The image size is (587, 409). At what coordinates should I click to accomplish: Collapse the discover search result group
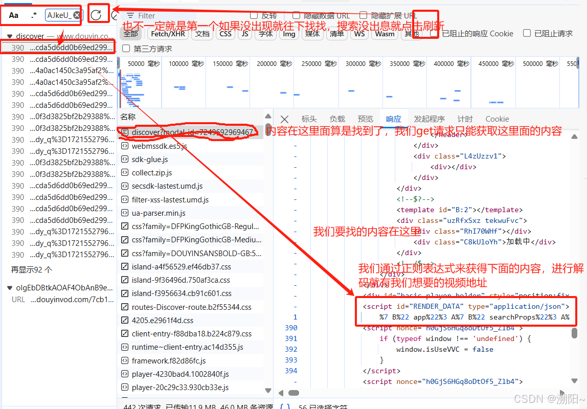[10, 36]
